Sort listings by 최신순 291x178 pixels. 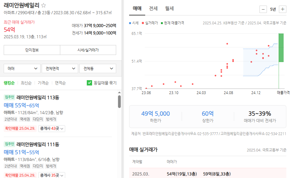[26, 83]
